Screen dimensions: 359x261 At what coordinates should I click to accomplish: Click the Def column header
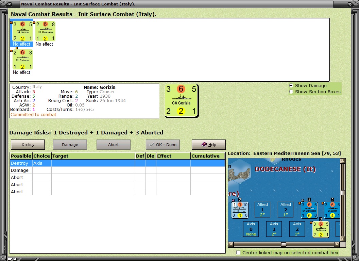pyautogui.click(x=140, y=156)
